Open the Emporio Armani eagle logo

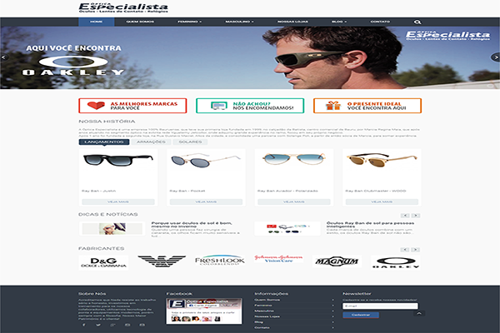pyautogui.click(x=162, y=261)
